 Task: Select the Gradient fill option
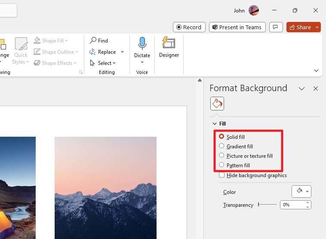tap(236, 146)
